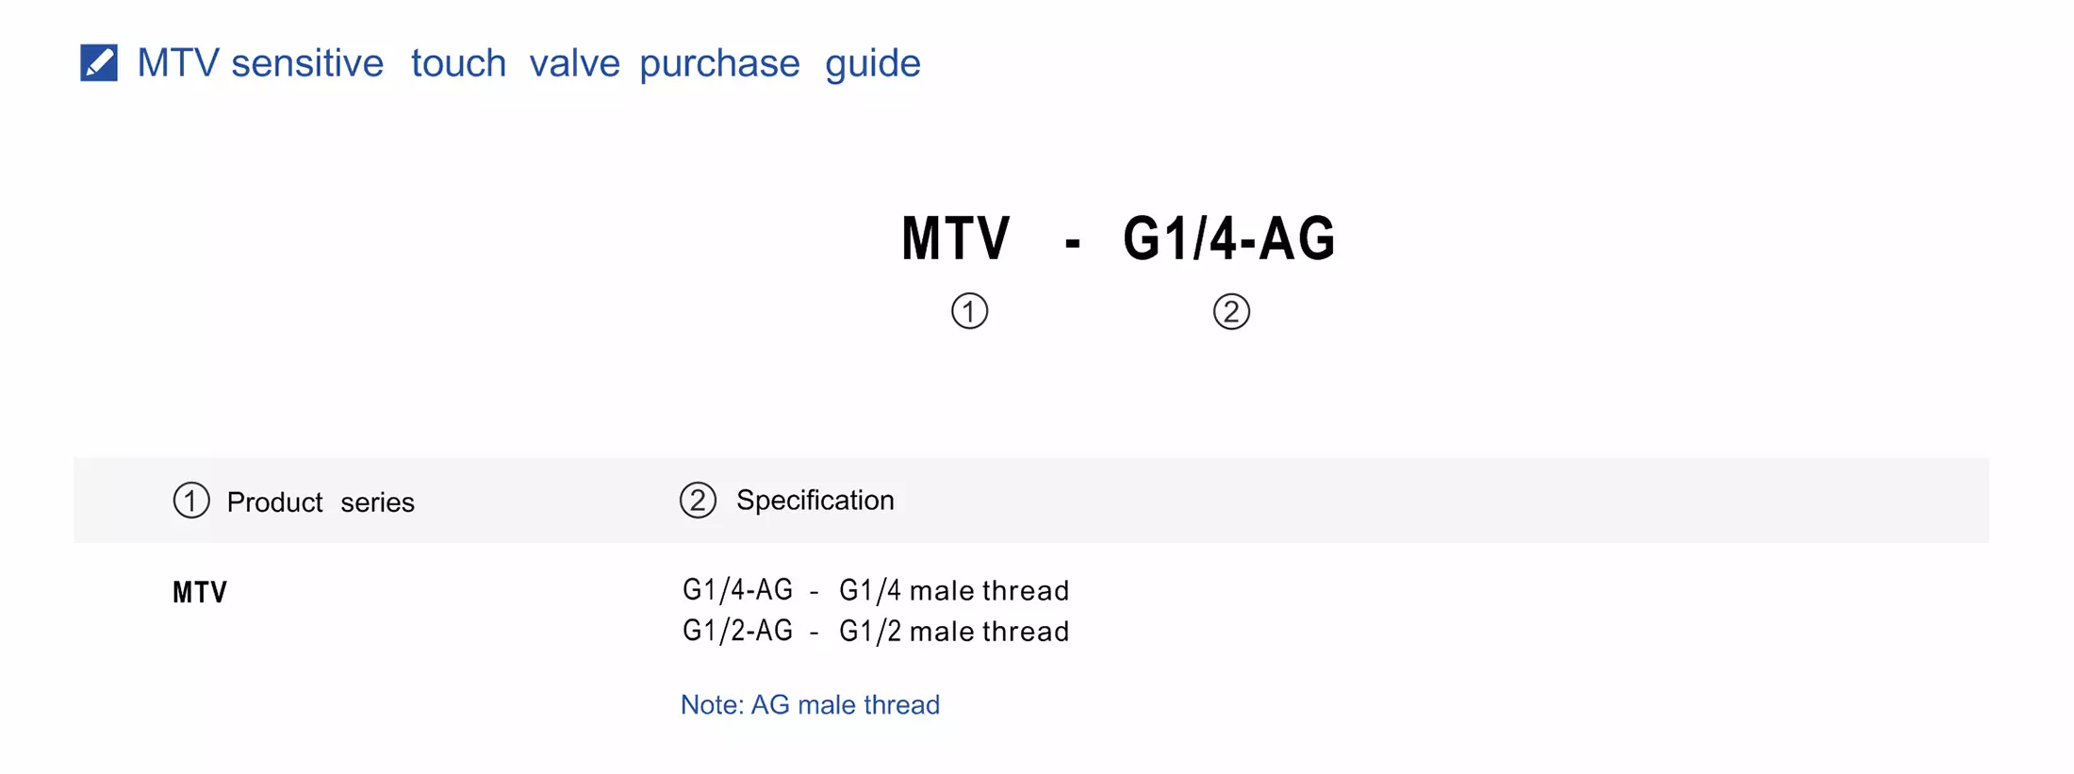The width and height of the screenshot is (2074, 774).
Task: Click the "G1/4 male thread" description
Action: [954, 590]
